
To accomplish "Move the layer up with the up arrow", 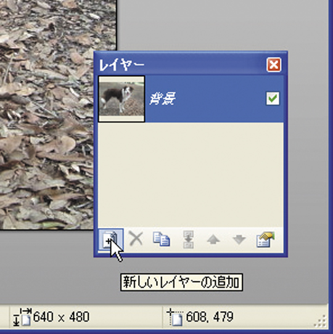I will click(x=213, y=240).
